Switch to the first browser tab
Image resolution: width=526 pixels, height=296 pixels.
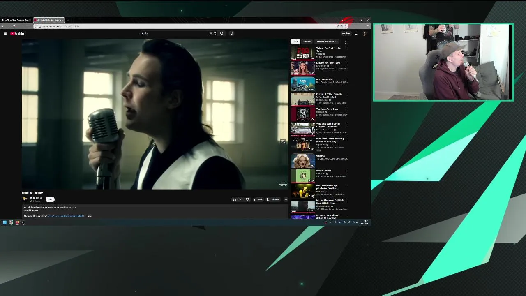16,20
